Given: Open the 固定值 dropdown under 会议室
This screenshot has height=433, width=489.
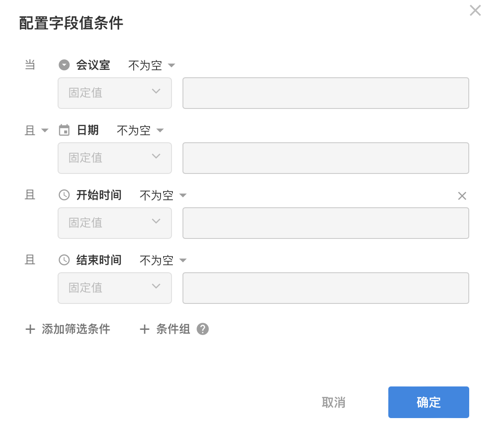Looking at the screenshot, I should (115, 93).
